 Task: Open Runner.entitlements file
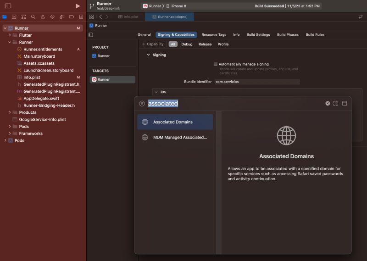point(43,49)
